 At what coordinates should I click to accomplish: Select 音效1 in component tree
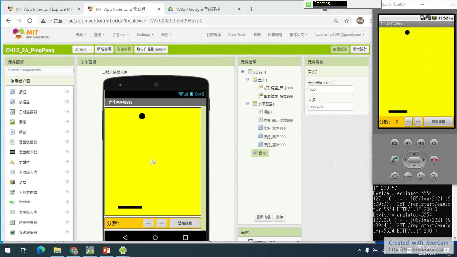[x=260, y=153]
